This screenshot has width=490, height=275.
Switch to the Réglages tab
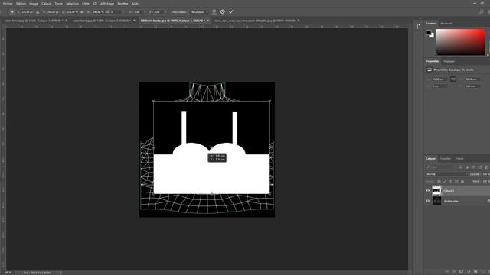click(449, 61)
